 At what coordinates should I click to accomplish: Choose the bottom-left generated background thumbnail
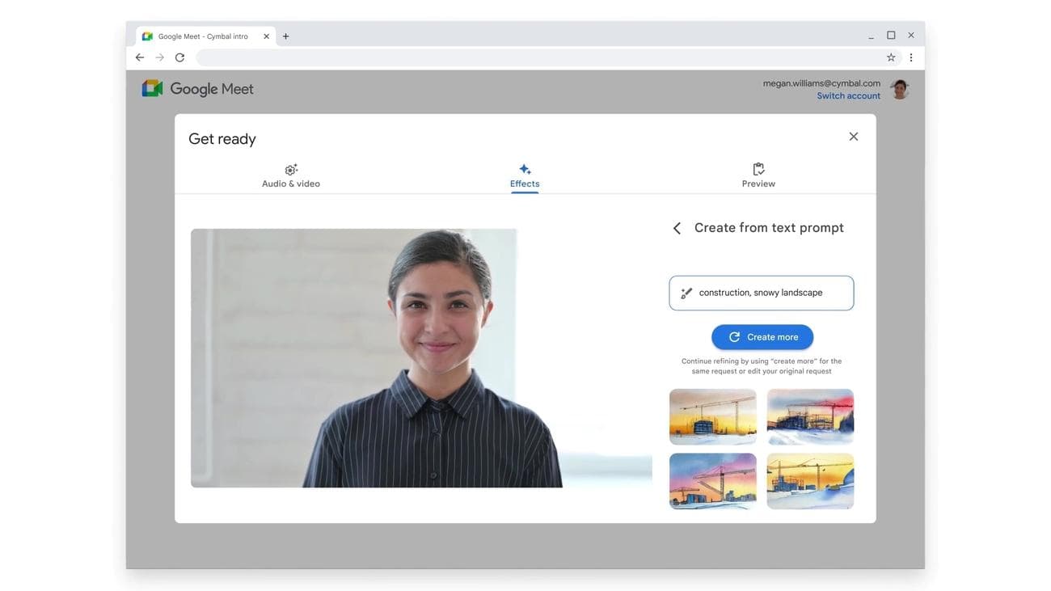coord(712,481)
